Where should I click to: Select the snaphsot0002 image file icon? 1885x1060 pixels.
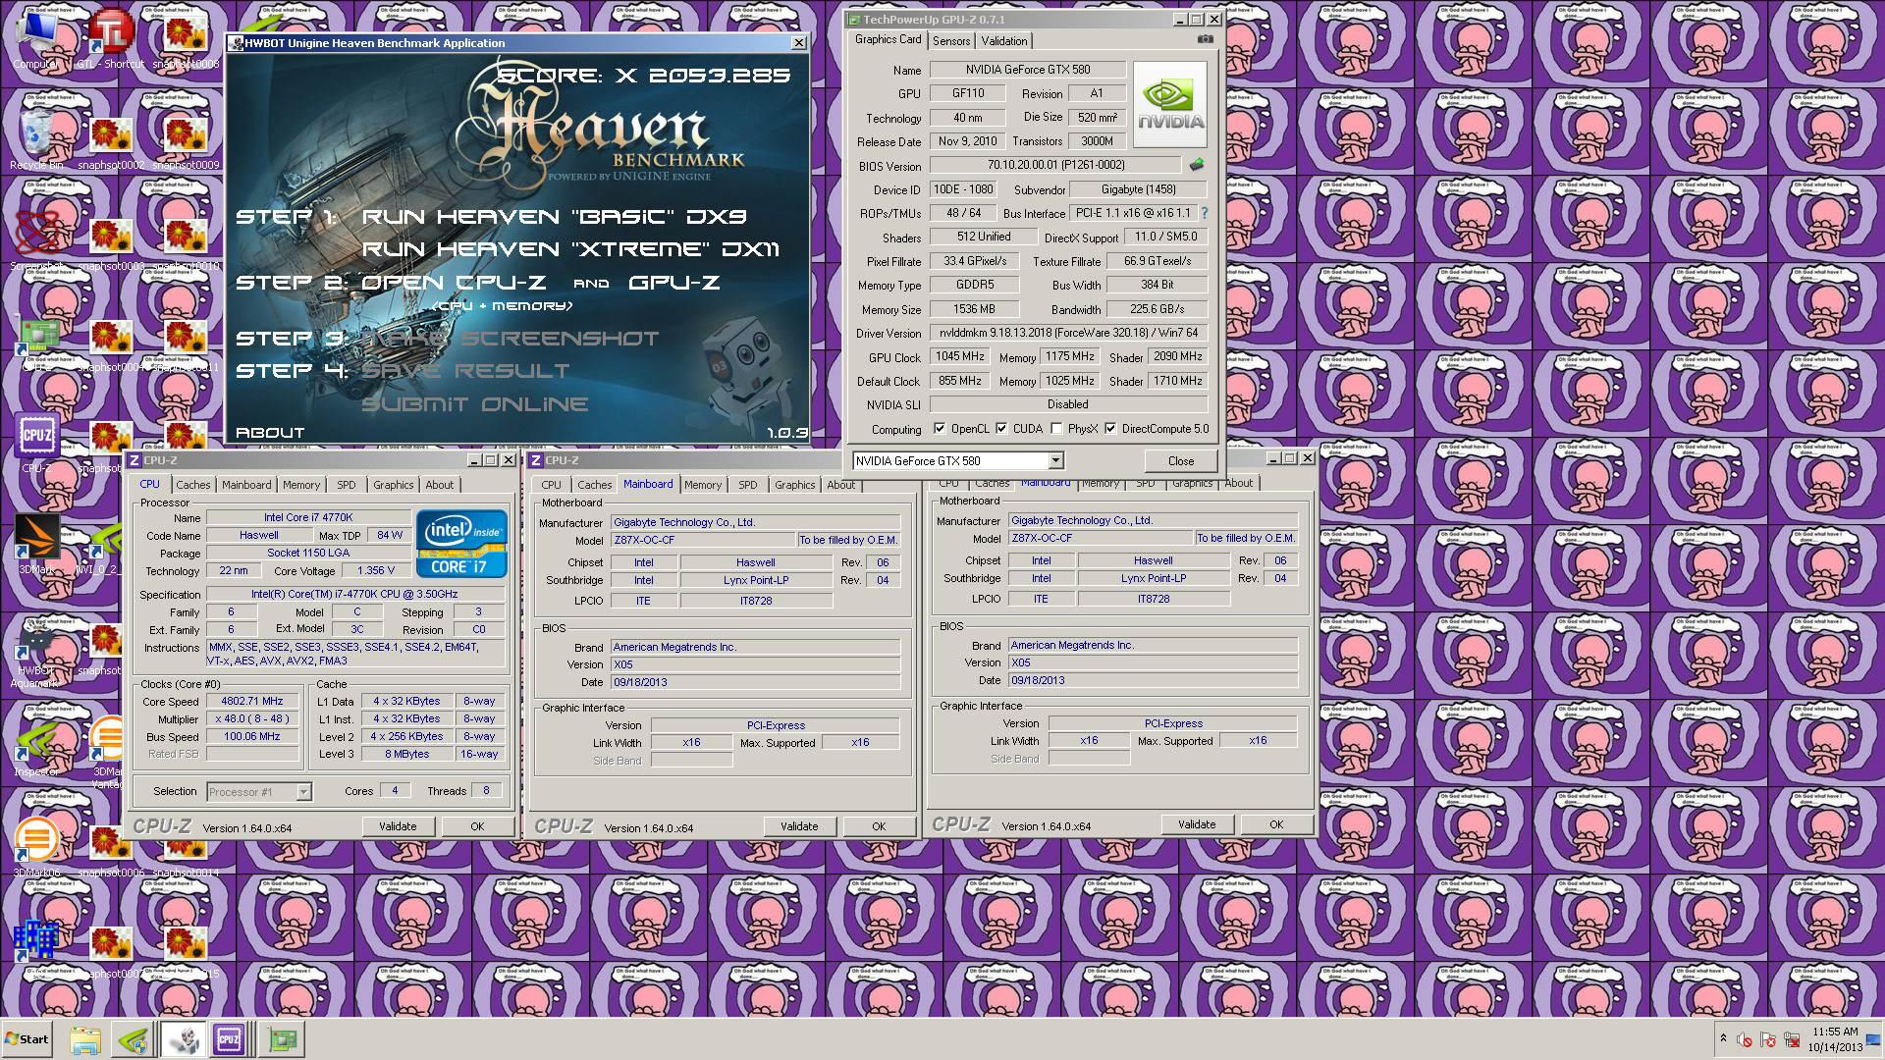pyautogui.click(x=111, y=142)
